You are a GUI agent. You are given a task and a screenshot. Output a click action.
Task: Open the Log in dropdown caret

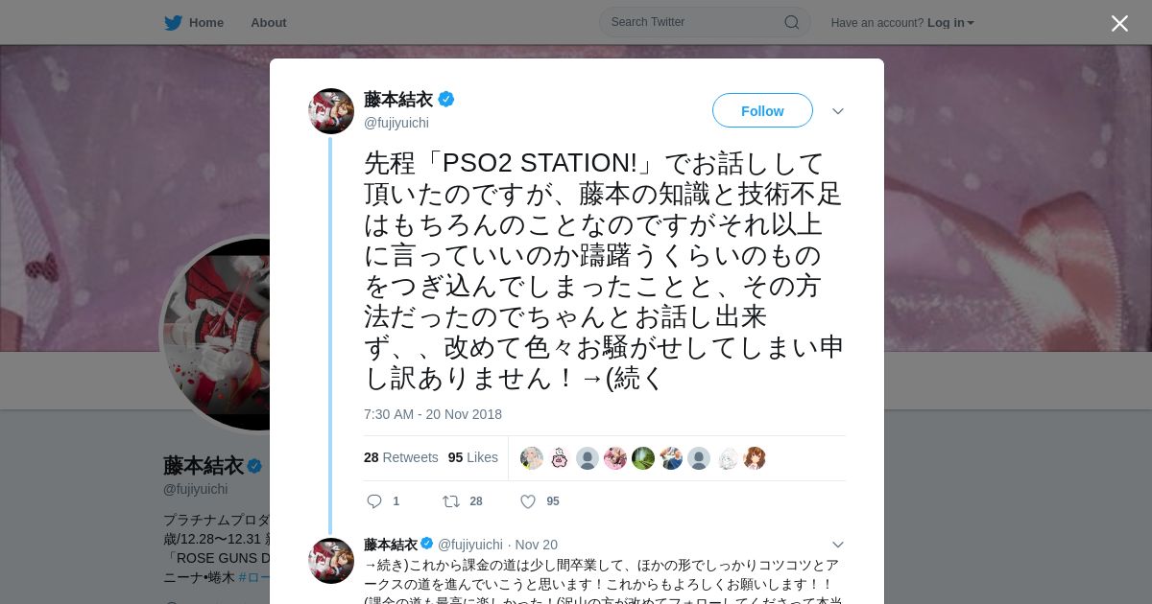[971, 23]
